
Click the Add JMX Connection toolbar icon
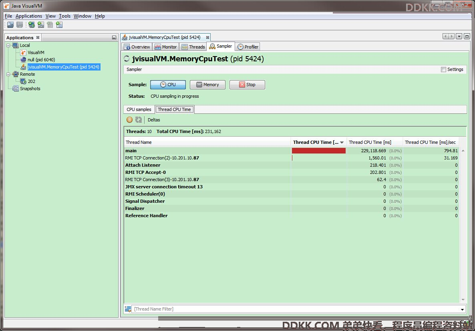(41, 25)
